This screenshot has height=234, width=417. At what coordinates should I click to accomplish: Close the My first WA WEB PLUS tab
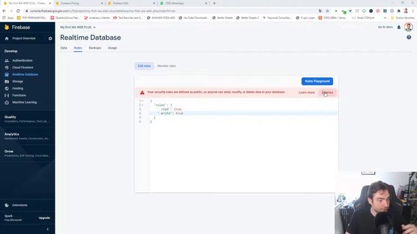[x=50, y=3]
